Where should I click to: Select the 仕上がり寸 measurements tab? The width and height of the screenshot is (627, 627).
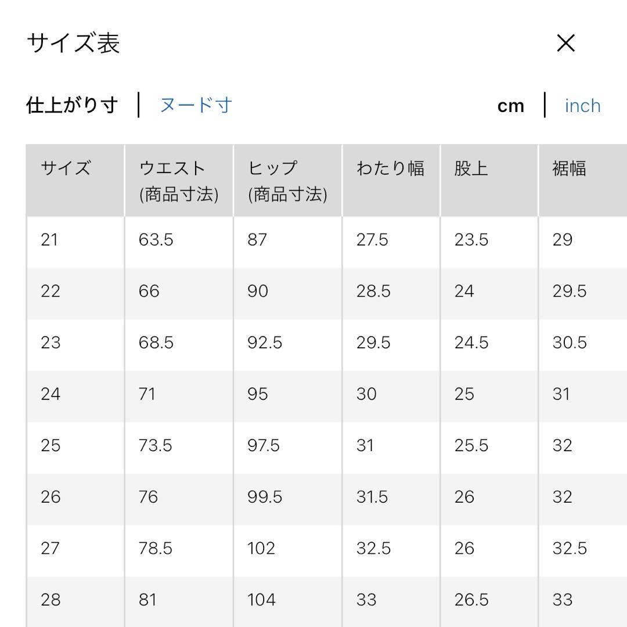[x=73, y=105]
